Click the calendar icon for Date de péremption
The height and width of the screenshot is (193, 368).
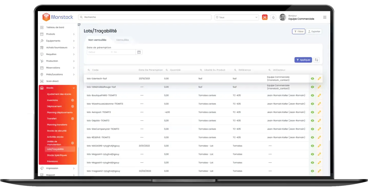[139, 52]
